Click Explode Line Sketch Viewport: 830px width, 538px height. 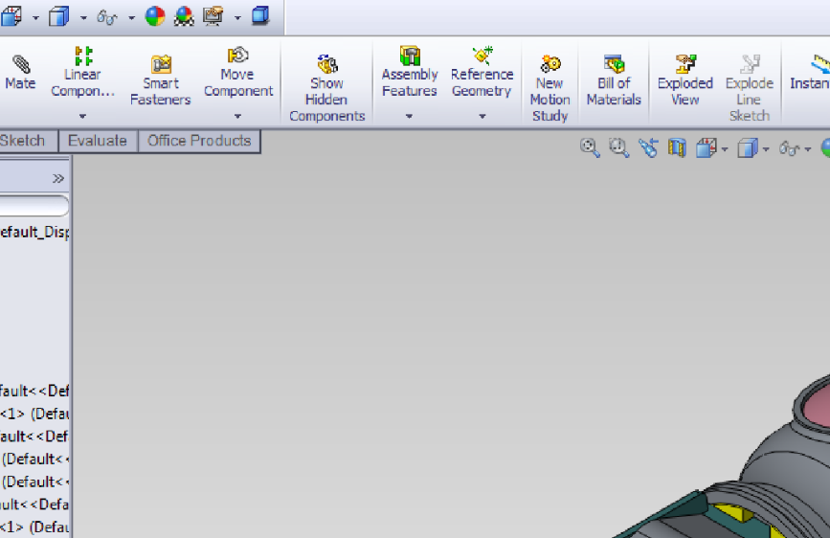click(x=749, y=88)
